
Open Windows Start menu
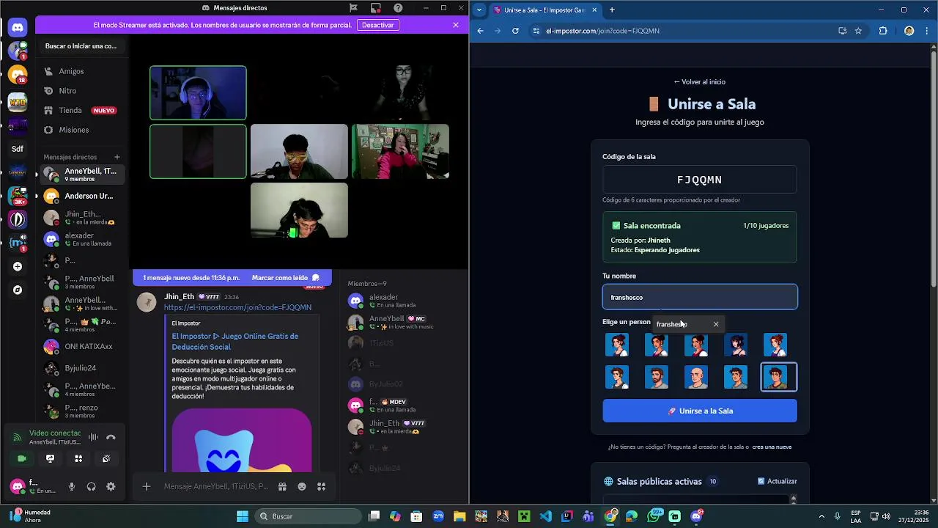(243, 516)
